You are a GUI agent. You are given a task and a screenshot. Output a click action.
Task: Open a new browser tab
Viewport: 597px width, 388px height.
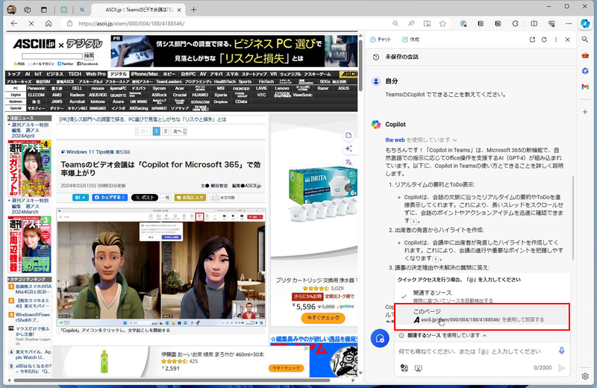[x=193, y=10]
